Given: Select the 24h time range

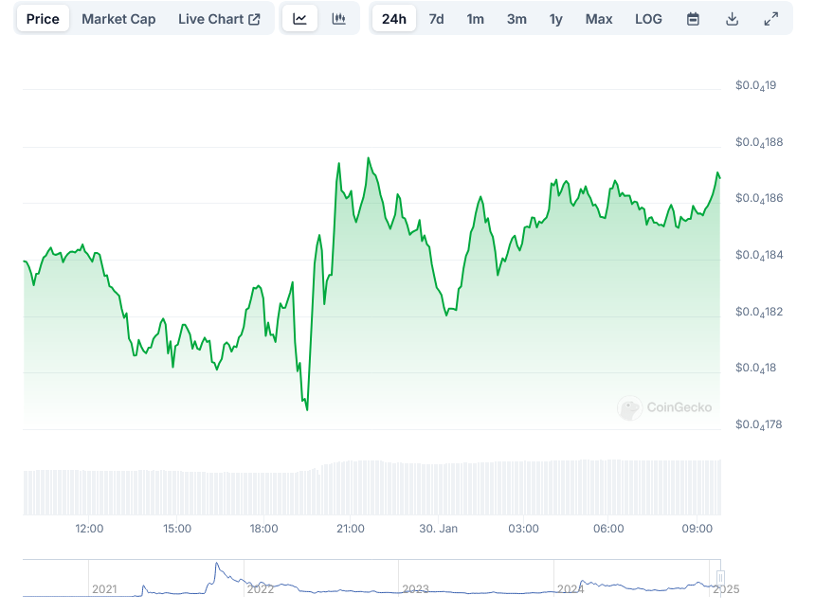Looking at the screenshot, I should (393, 19).
